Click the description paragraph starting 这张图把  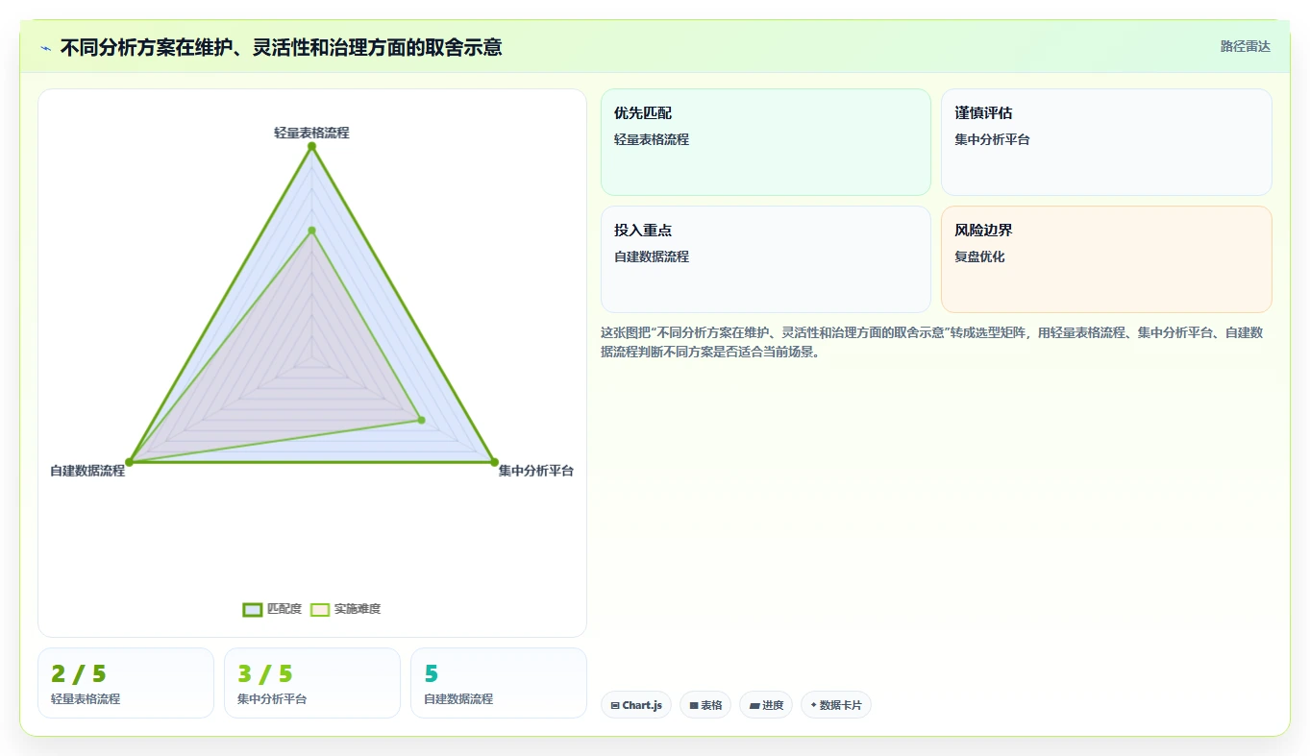tap(931, 342)
